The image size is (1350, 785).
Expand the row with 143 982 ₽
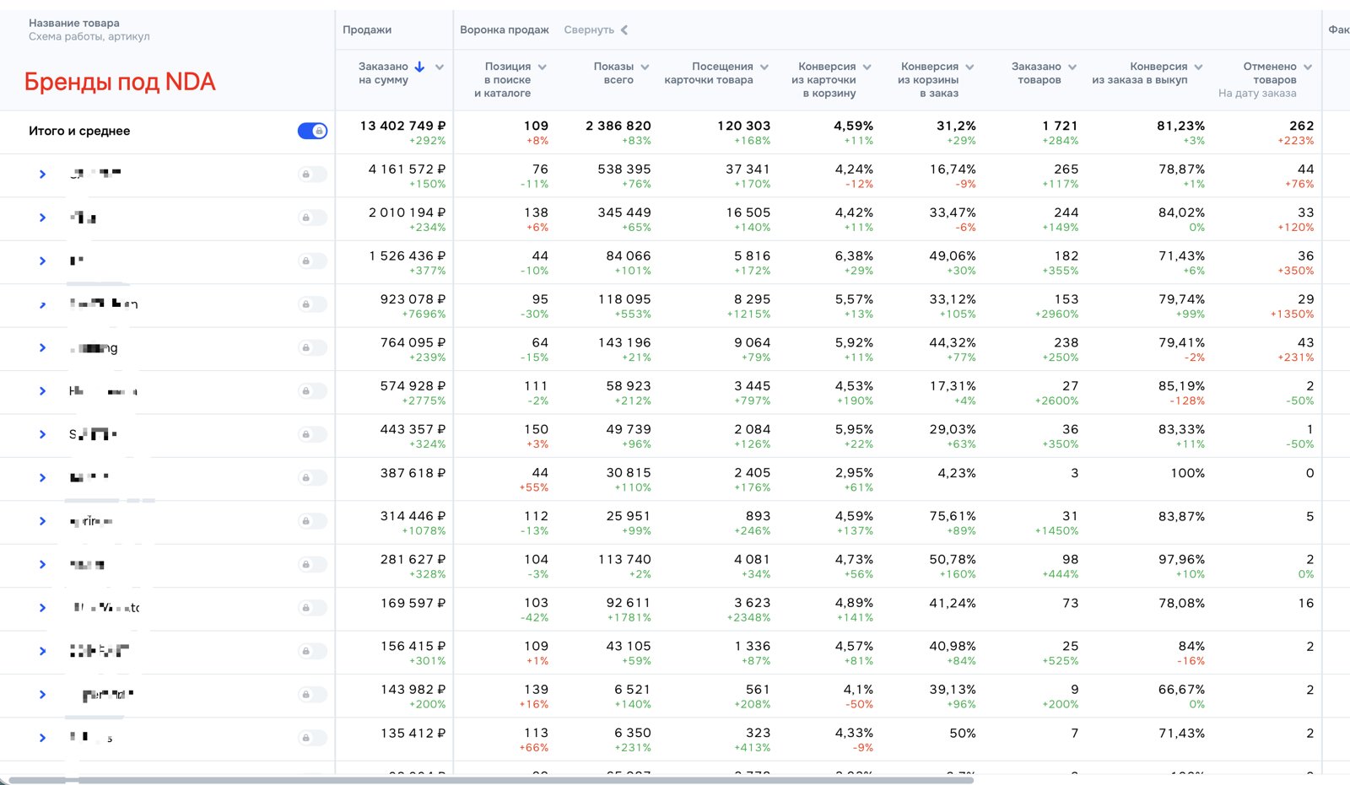[x=42, y=695]
